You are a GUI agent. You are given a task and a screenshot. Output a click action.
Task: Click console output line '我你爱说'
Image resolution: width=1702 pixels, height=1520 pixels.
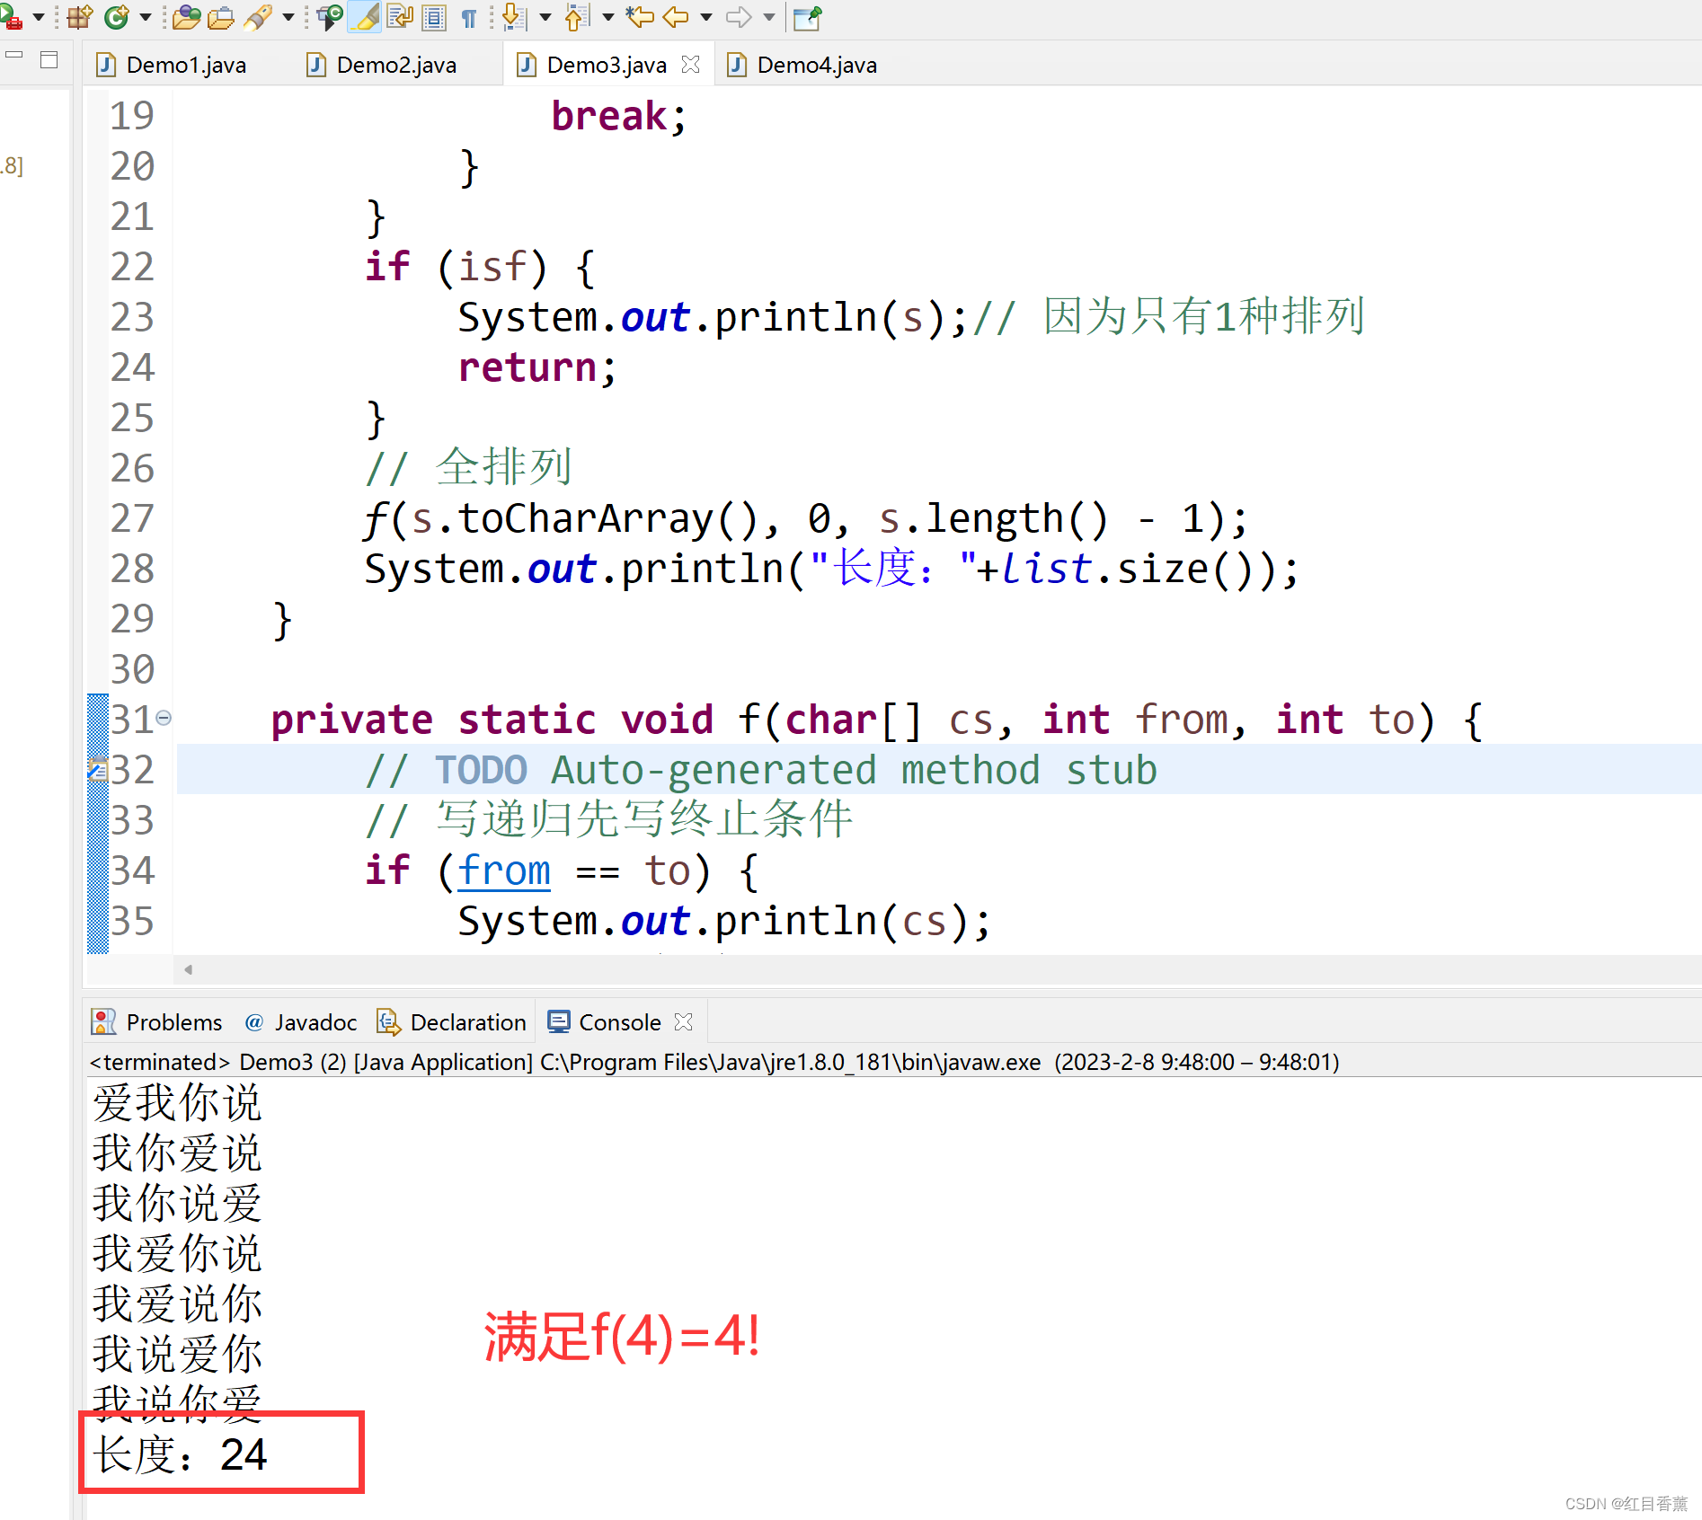point(177,1153)
